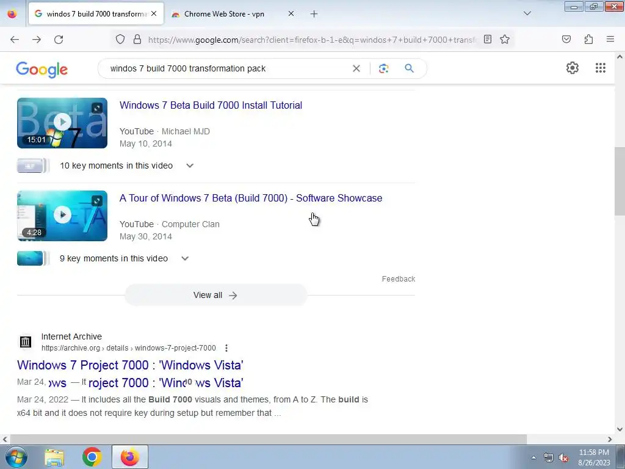Open the Internet Archive result options dots
The image size is (625, 469).
point(226,347)
